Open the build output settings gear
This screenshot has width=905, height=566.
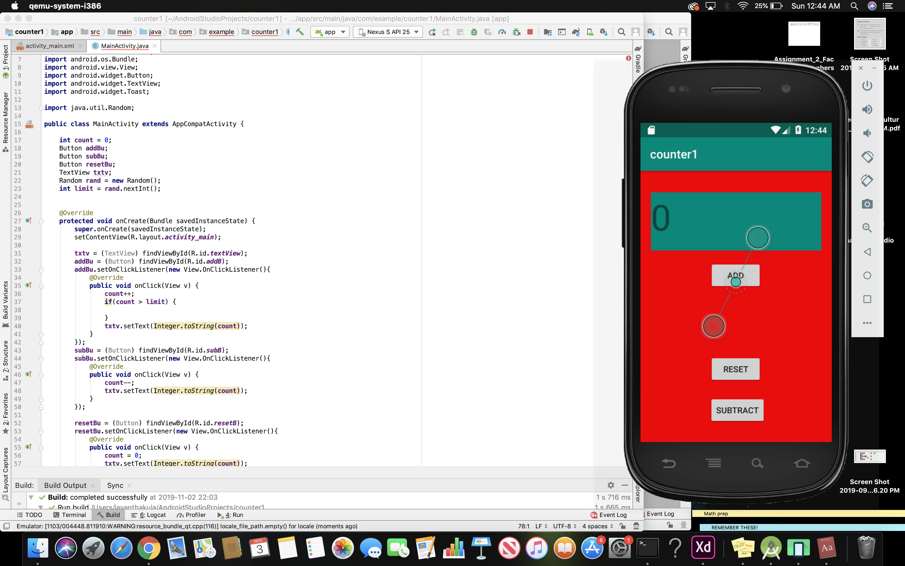[x=611, y=485]
